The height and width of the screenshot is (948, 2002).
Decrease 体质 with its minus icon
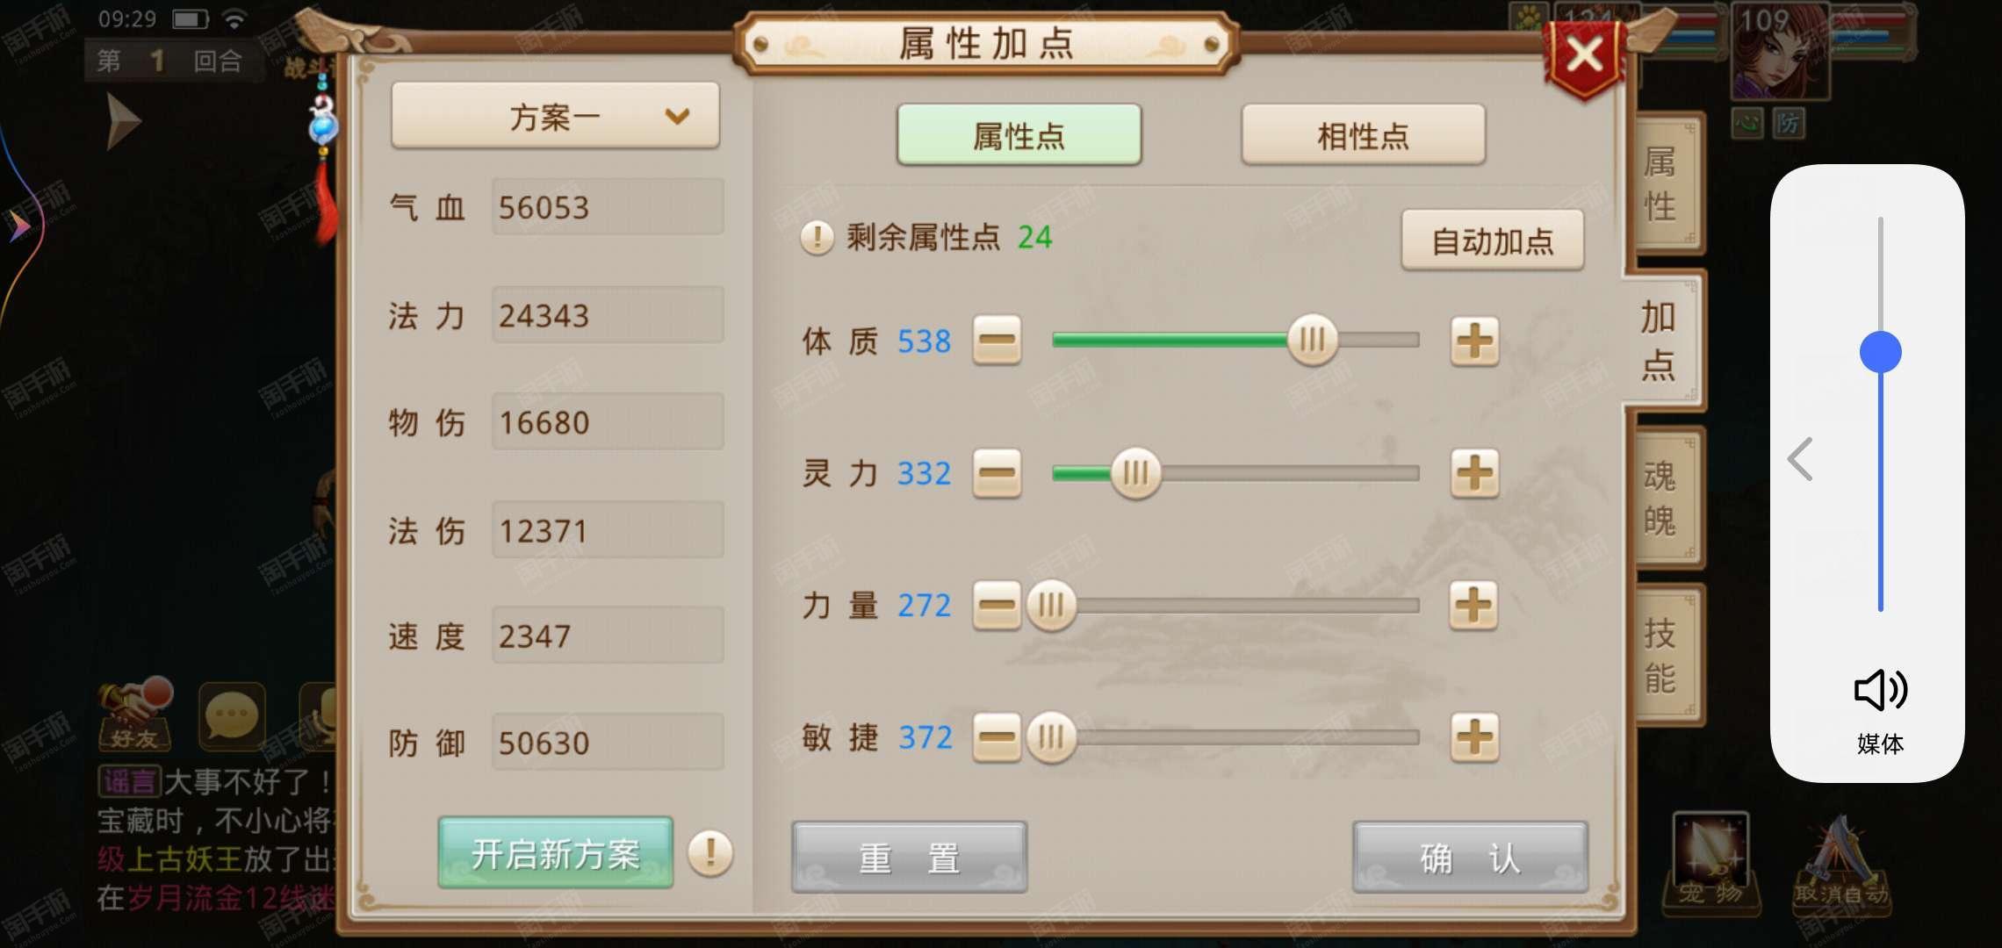[x=997, y=341]
